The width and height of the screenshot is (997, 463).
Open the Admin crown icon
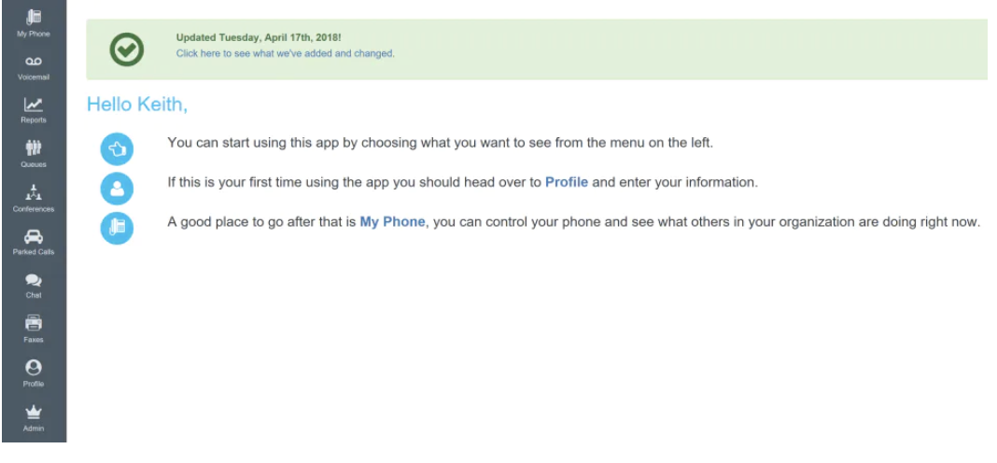(x=33, y=415)
